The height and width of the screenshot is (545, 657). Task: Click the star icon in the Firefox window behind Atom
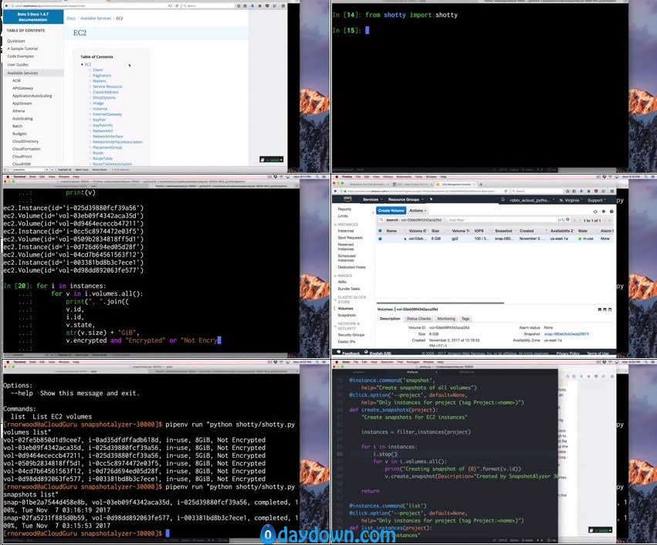point(567,377)
